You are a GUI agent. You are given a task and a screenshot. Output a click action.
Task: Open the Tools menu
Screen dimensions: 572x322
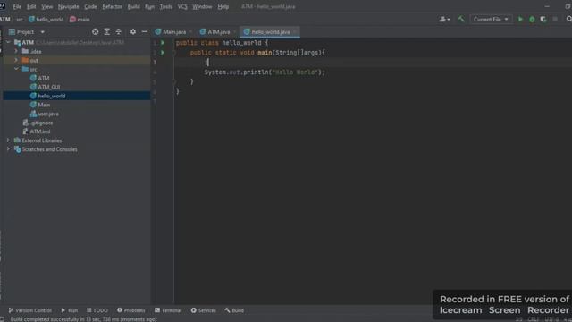coord(165,6)
